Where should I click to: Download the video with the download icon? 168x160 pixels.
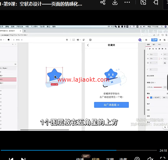tap(115, 2)
